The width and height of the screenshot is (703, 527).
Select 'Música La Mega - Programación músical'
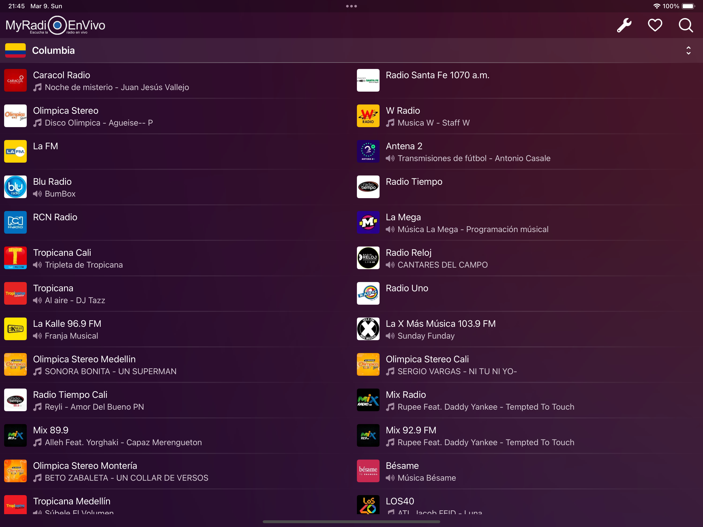pyautogui.click(x=473, y=230)
